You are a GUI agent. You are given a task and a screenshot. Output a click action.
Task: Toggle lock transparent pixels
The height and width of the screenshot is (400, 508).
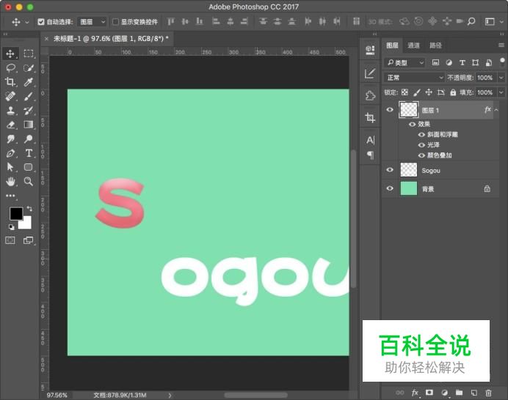point(404,92)
